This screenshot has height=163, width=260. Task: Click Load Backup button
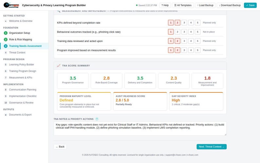tap(205, 5)
